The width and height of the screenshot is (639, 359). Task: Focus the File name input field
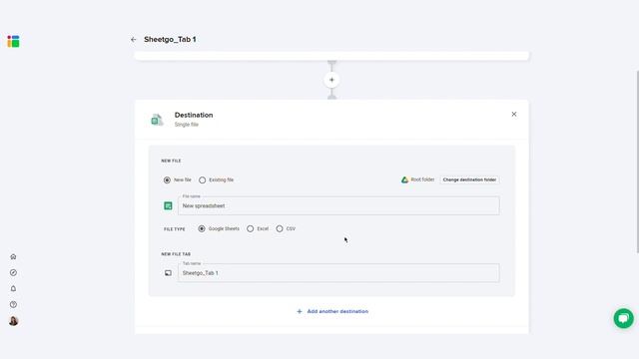pyautogui.click(x=338, y=205)
